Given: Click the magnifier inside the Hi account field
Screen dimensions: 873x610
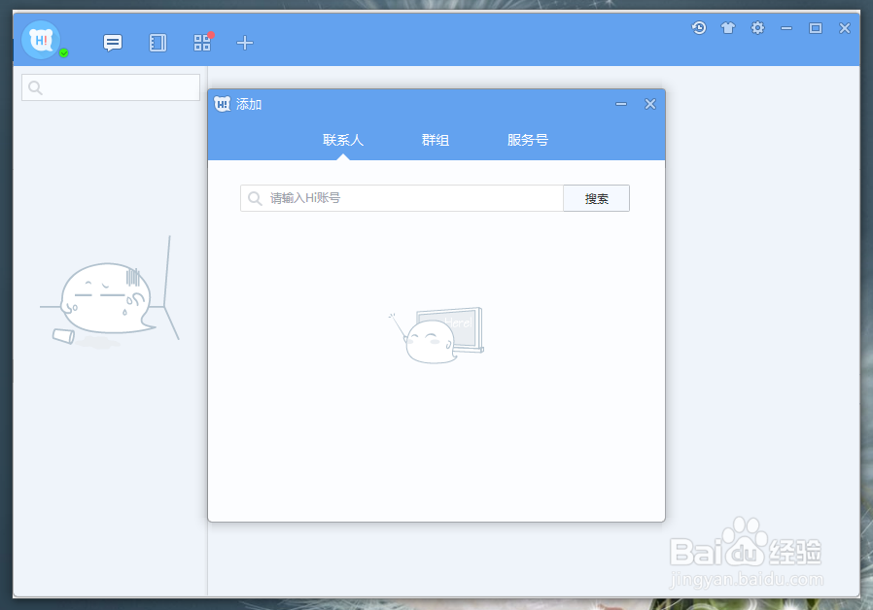Looking at the screenshot, I should (x=257, y=198).
